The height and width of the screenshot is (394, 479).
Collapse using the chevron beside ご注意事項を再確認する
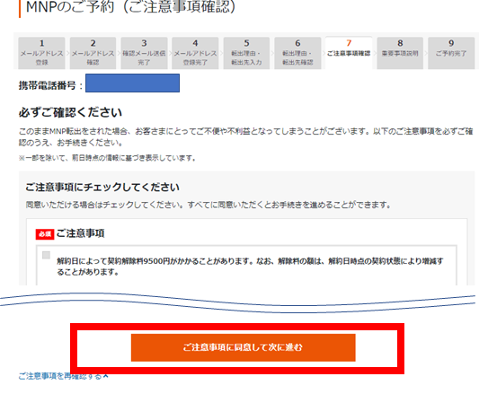point(106,376)
